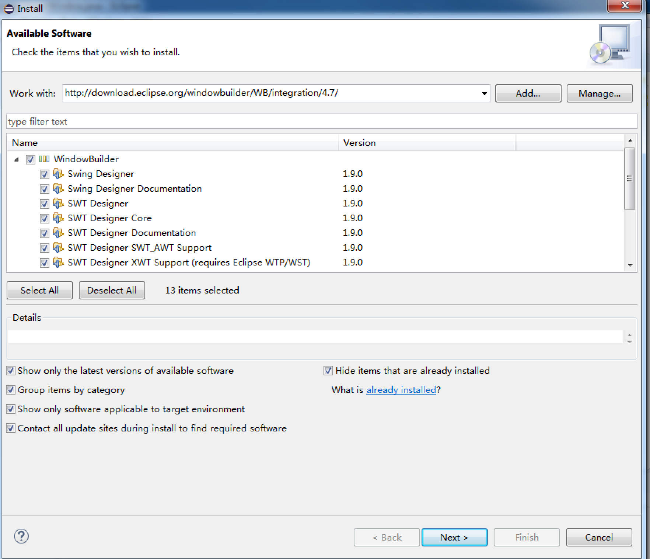Click the SWT Designer feature icon
Image resolution: width=650 pixels, height=559 pixels.
58,203
